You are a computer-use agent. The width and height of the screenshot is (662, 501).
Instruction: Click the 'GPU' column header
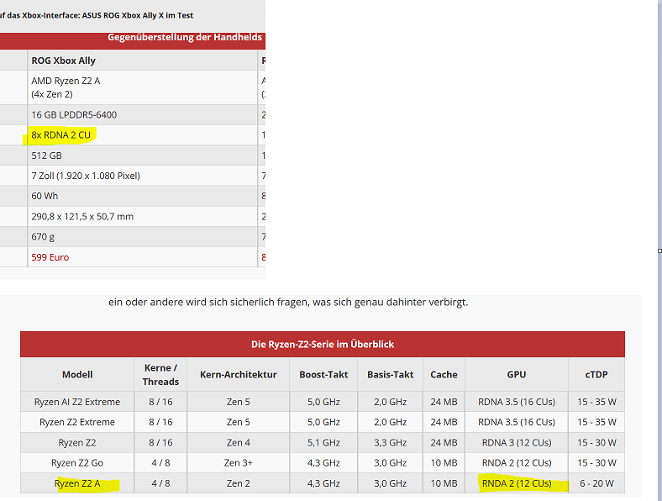tap(517, 375)
